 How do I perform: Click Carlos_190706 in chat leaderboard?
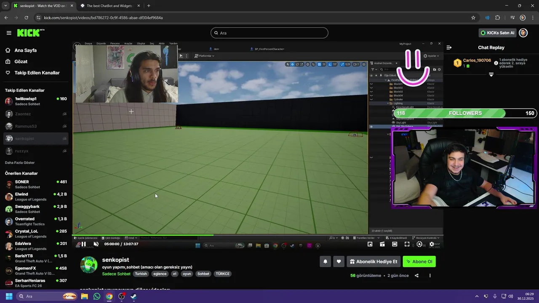477,60
